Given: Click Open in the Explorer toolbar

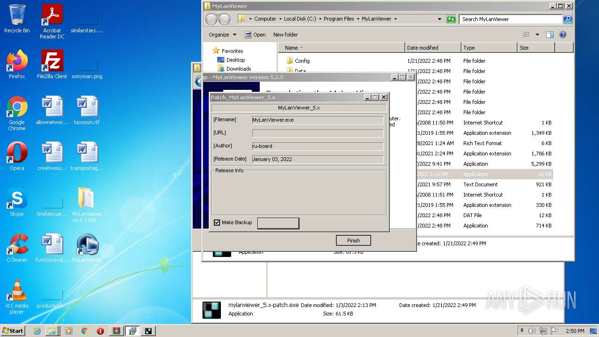Looking at the screenshot, I should tap(255, 35).
